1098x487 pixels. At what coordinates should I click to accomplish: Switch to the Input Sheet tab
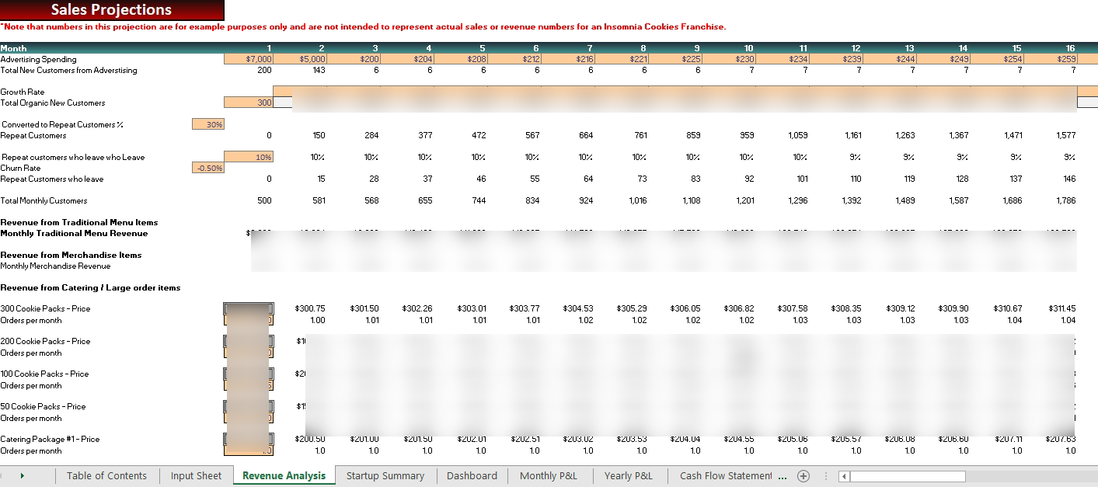(196, 476)
